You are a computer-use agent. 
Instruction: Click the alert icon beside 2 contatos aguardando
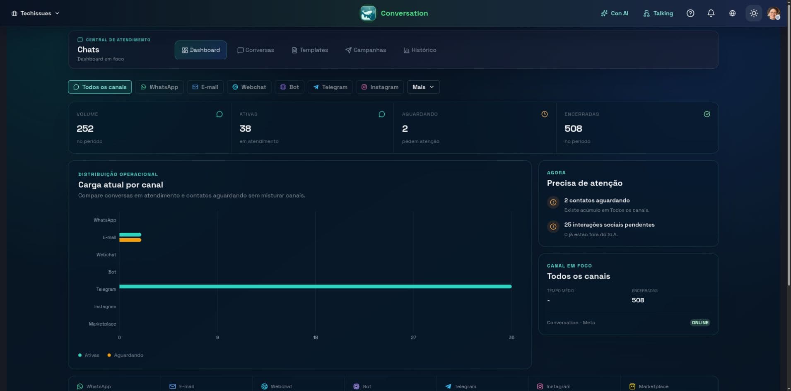(553, 203)
